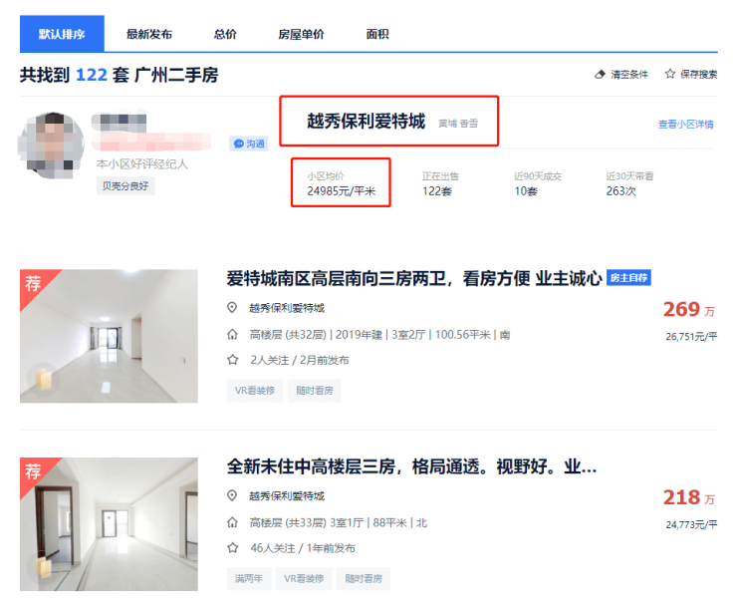Click 近90天成交 10套 statistic

538,184
